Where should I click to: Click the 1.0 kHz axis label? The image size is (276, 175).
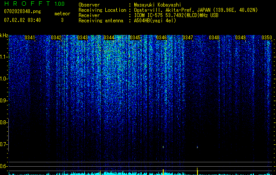(4, 79)
